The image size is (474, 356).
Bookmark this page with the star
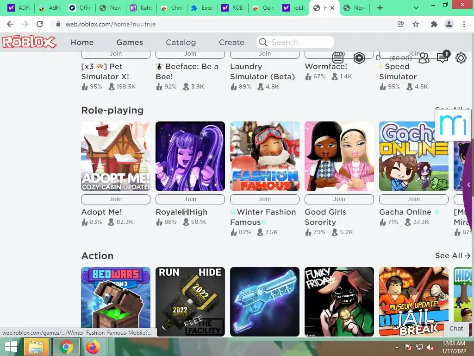click(416, 24)
